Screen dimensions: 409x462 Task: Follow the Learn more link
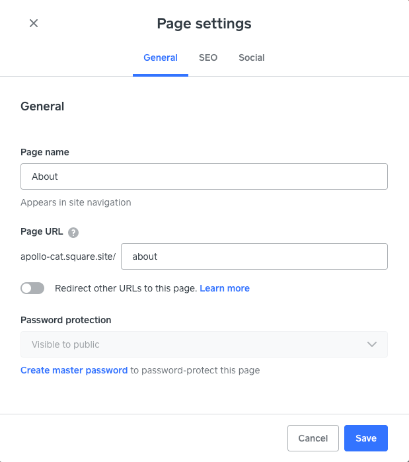tap(225, 288)
